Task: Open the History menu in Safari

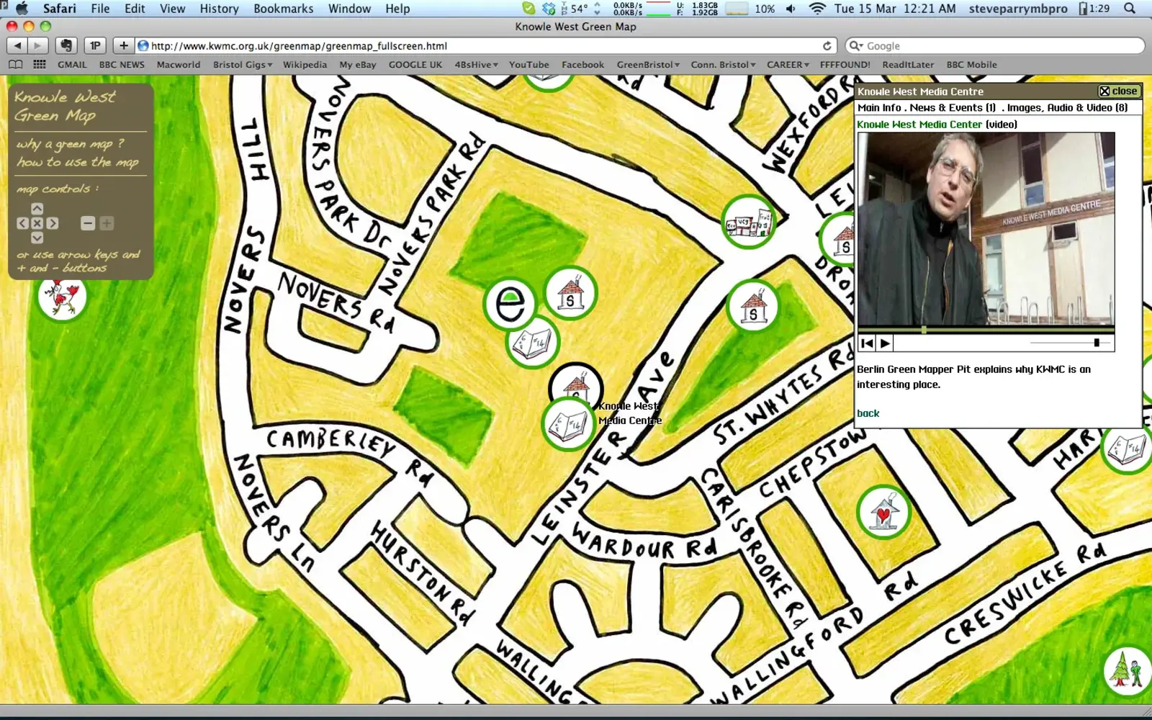Action: pyautogui.click(x=219, y=9)
